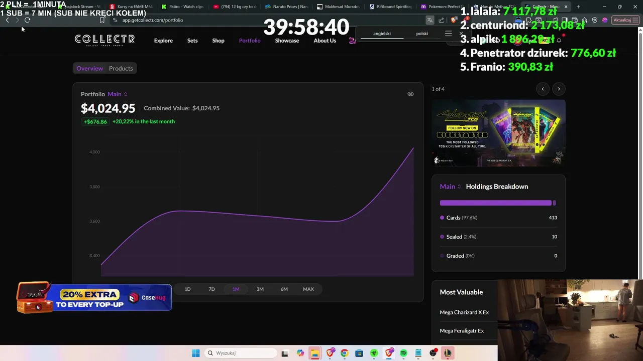Click the Graded (0%) row

(498, 256)
